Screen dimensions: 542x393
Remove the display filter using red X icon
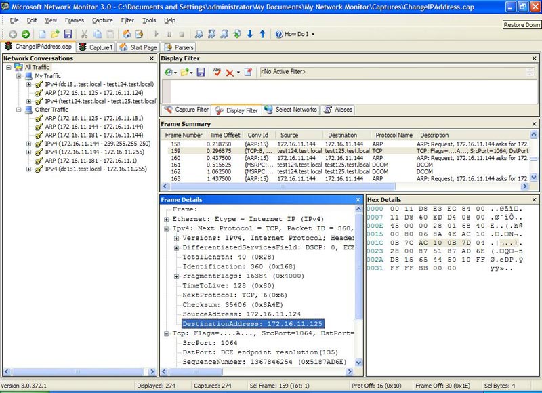[229, 72]
